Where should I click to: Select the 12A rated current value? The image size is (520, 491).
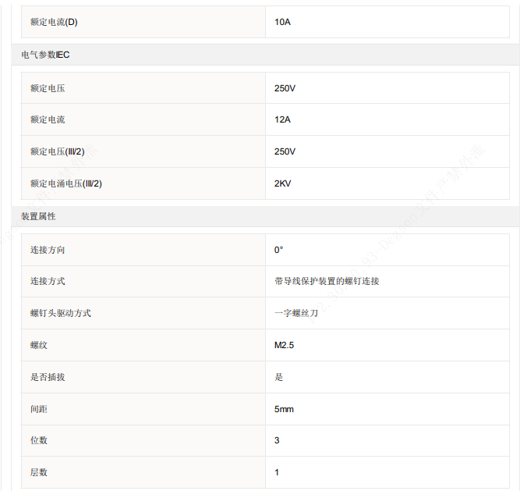282,119
